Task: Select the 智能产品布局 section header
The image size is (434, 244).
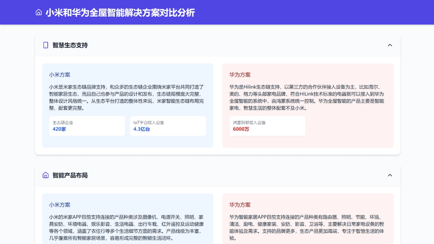Action: [x=70, y=175]
